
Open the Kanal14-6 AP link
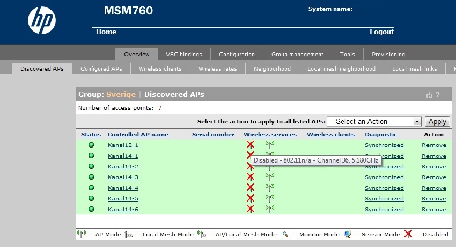[x=123, y=210]
